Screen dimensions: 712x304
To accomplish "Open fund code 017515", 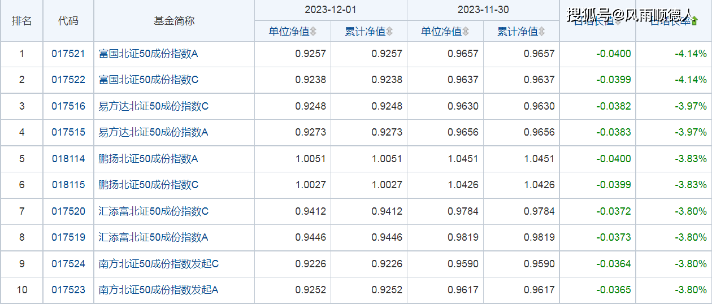I will pos(68,132).
